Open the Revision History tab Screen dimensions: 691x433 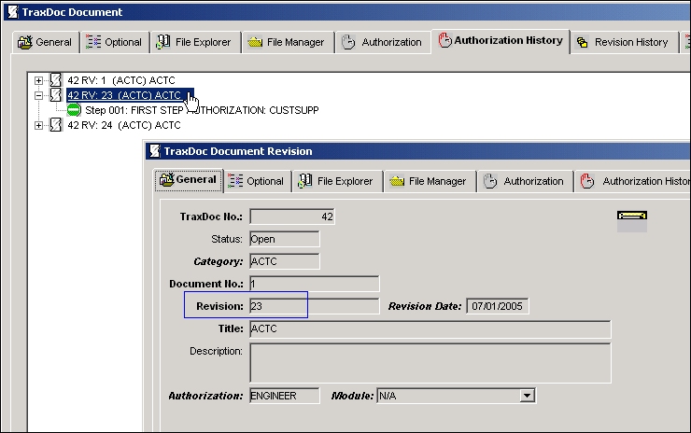(x=624, y=42)
